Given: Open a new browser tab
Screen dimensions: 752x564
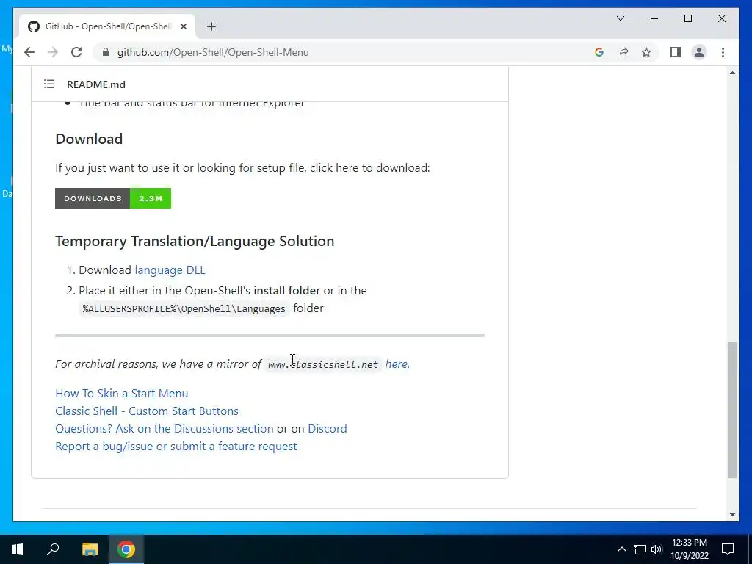Looking at the screenshot, I should (211, 26).
